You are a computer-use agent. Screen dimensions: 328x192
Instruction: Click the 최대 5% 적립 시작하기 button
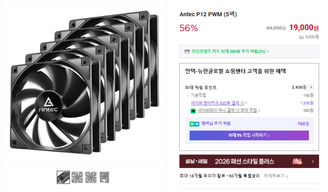[x=249, y=136]
